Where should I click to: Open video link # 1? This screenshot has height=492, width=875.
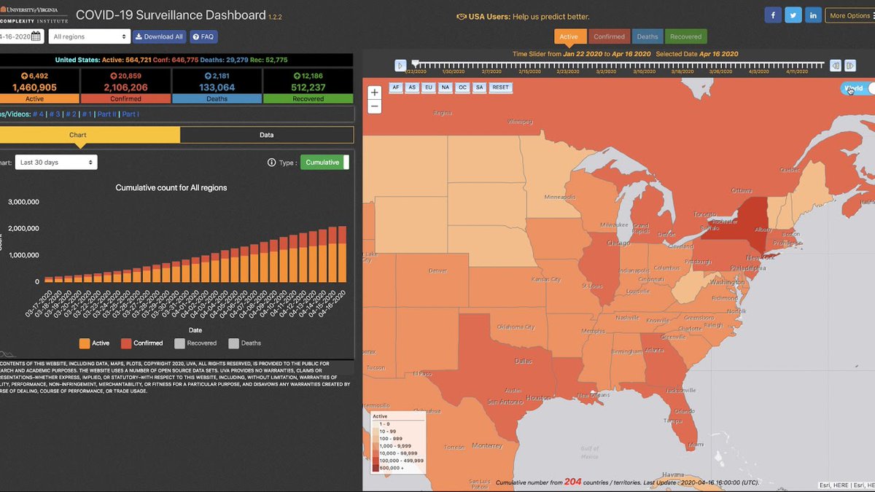87,114
